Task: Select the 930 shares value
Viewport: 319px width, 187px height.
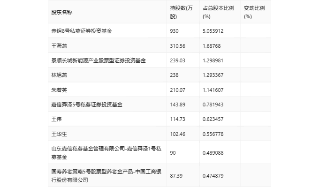Action: coord(174,31)
